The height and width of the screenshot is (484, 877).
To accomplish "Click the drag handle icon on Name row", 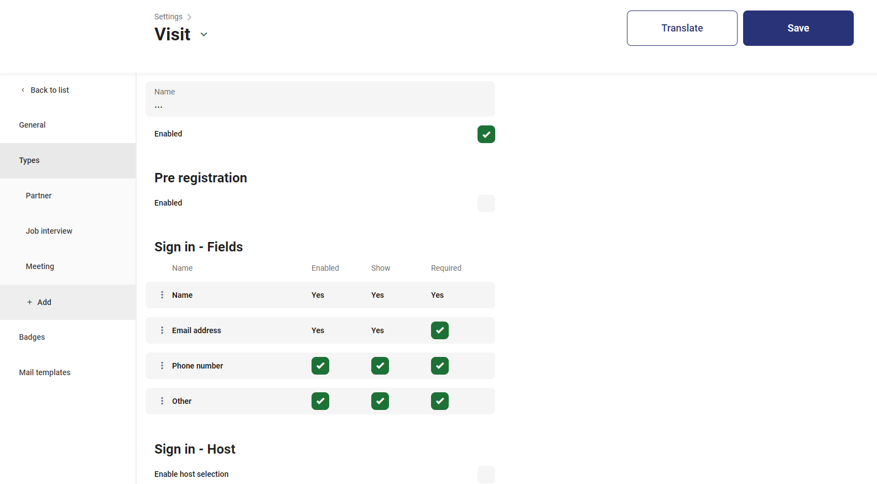I will coord(162,295).
